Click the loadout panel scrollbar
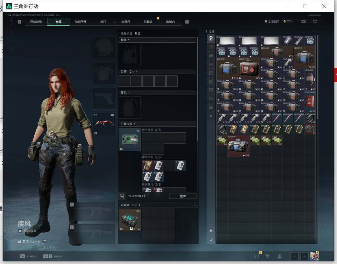The height and width of the screenshot is (264, 337). pos(197,89)
